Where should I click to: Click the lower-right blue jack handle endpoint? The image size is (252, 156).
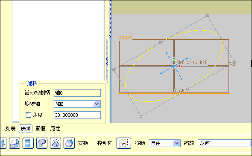182,79
